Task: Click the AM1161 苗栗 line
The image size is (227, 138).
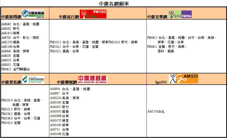Action: [x=59, y=125]
